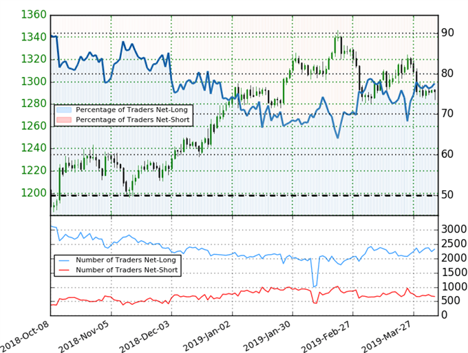Click the 2018-Nov-05 date label
The height and width of the screenshot is (353, 468).
click(x=85, y=337)
